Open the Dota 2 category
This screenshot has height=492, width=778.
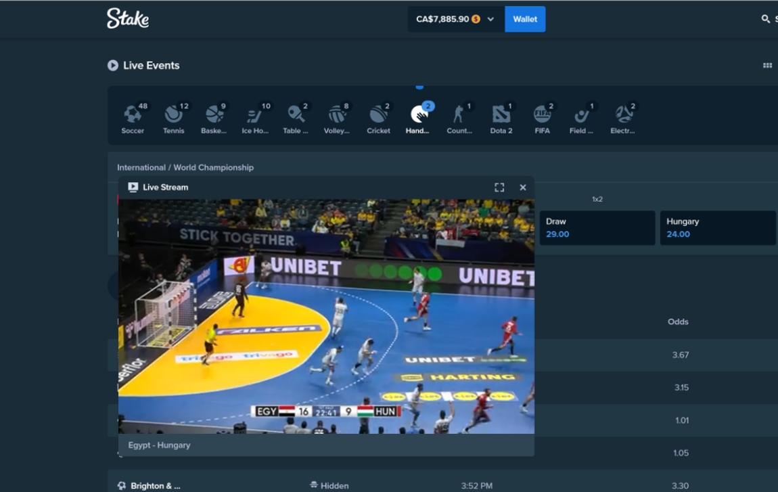click(x=501, y=115)
